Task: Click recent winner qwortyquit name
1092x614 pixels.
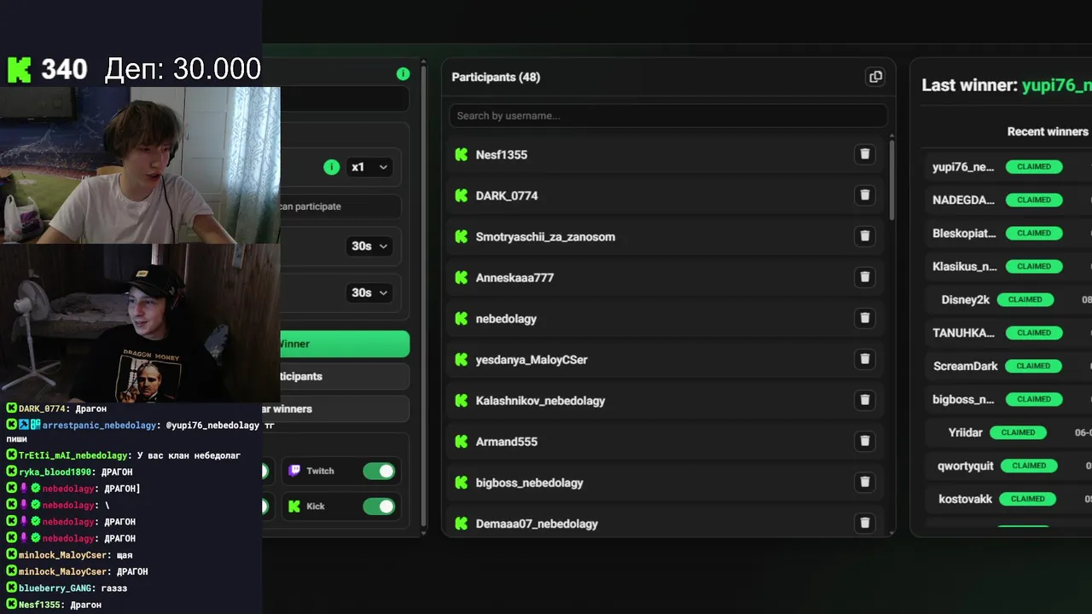Action: [966, 466]
